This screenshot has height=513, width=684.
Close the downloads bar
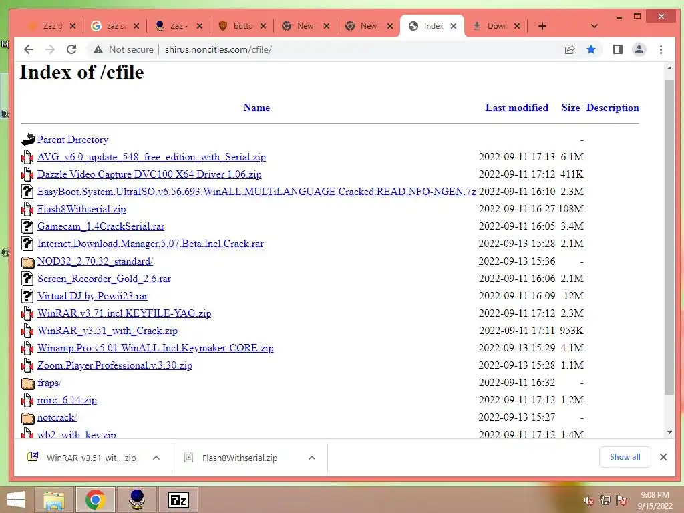click(x=663, y=457)
